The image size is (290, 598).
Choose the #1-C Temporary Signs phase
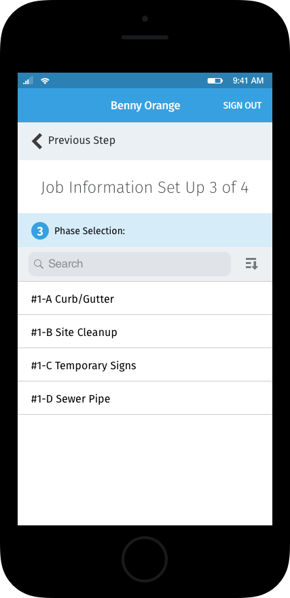(145, 365)
